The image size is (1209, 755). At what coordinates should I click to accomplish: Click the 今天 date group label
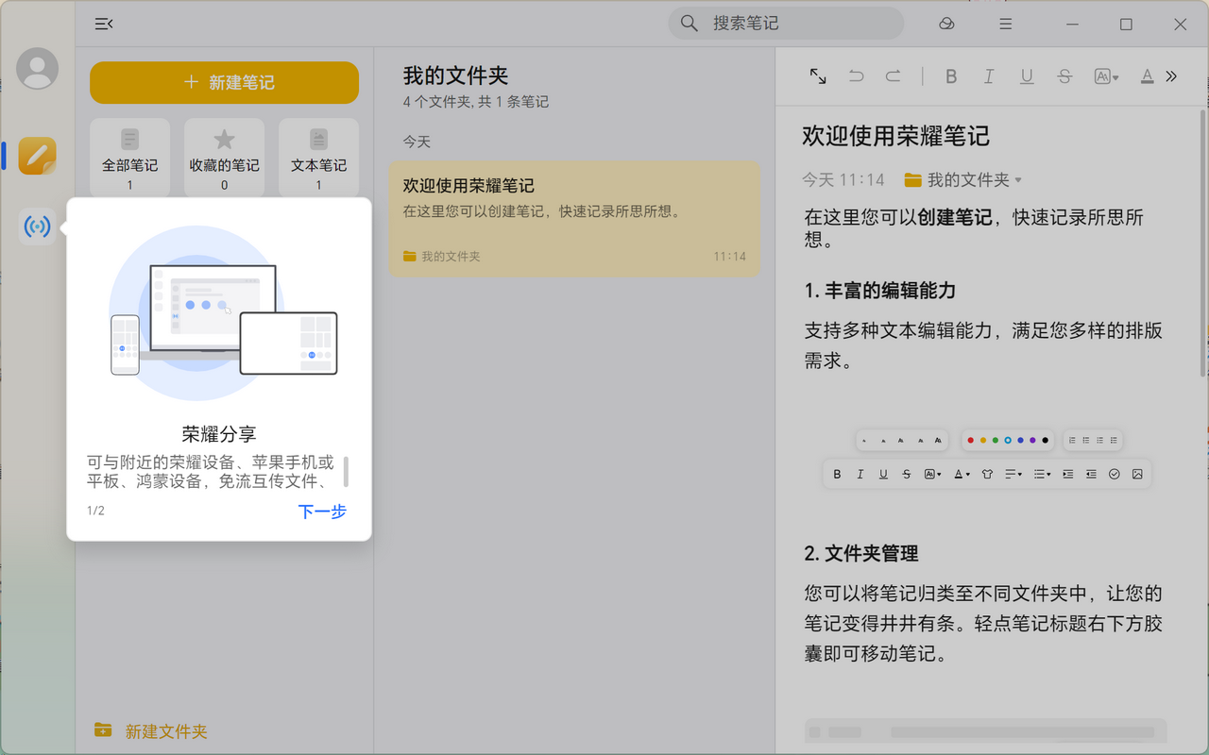(x=417, y=142)
